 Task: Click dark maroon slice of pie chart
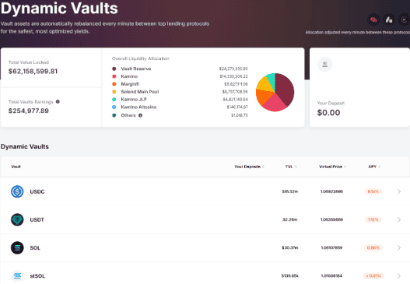[286, 89]
